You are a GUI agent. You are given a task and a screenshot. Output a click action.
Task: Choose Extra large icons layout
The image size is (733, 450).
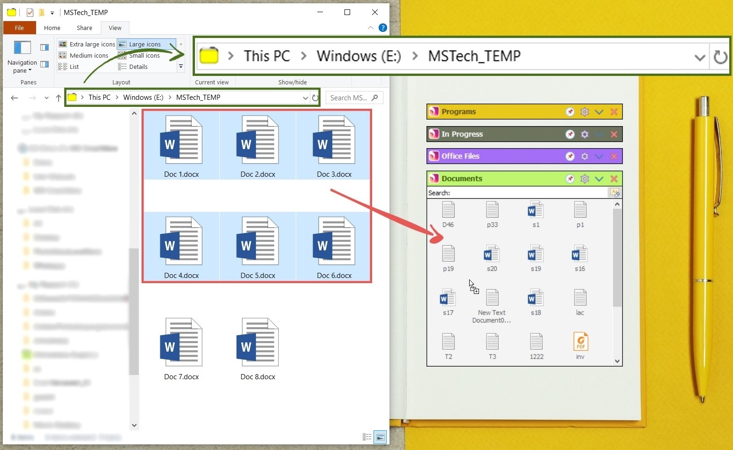[87, 44]
